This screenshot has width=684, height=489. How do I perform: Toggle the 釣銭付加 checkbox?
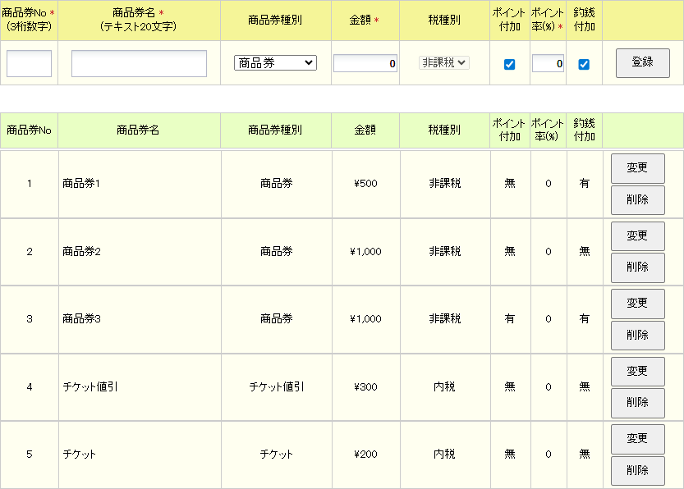pos(584,65)
